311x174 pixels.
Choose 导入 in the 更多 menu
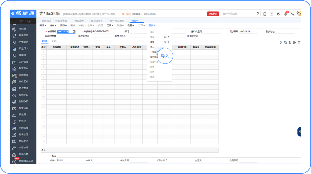tap(152, 47)
